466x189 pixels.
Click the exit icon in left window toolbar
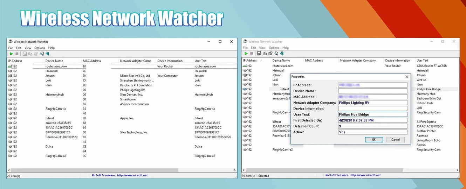tap(47, 54)
